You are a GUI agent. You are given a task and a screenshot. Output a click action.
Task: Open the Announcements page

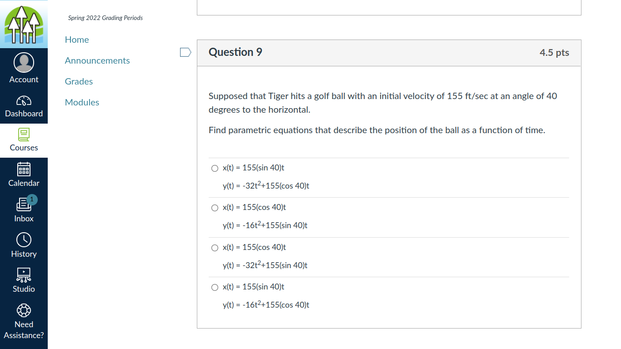click(x=97, y=60)
